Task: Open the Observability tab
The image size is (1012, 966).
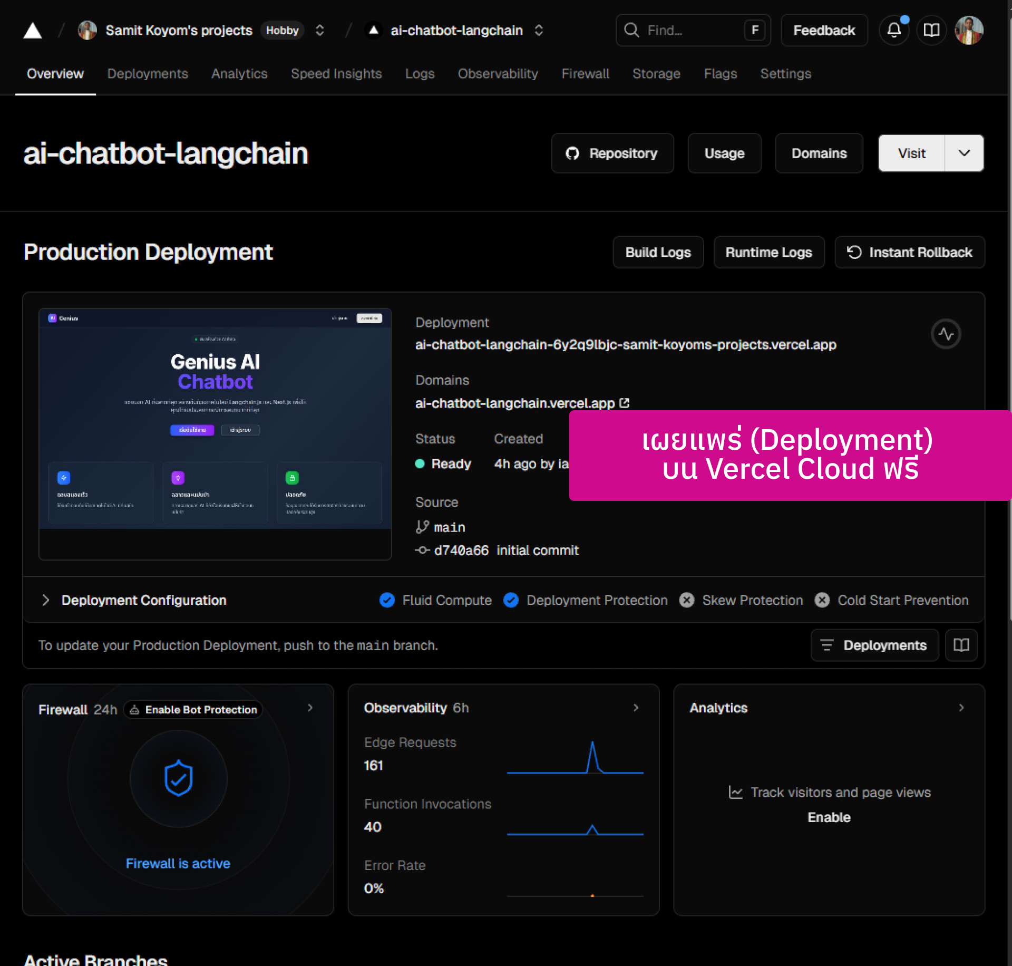Action: (498, 74)
